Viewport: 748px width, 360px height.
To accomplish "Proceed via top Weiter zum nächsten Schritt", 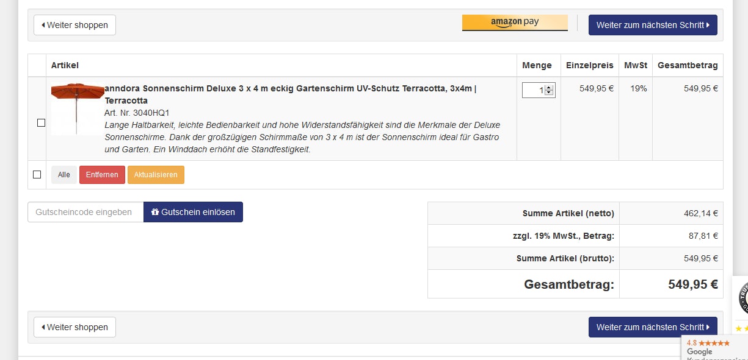I will coord(653,25).
